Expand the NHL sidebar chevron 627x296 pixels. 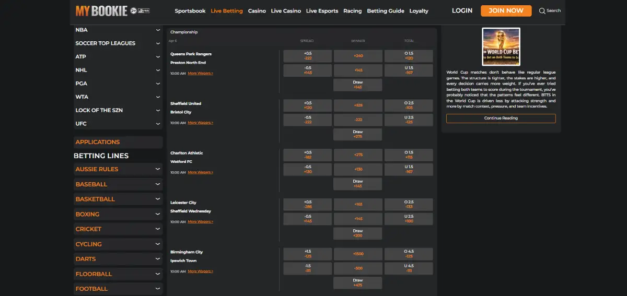tap(158, 70)
